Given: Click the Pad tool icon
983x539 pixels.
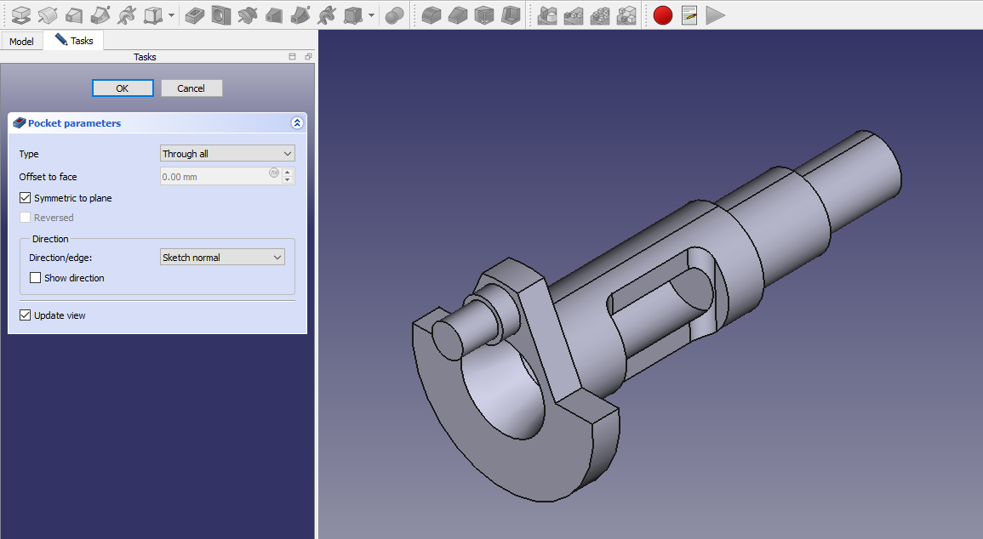Looking at the screenshot, I should (x=22, y=14).
